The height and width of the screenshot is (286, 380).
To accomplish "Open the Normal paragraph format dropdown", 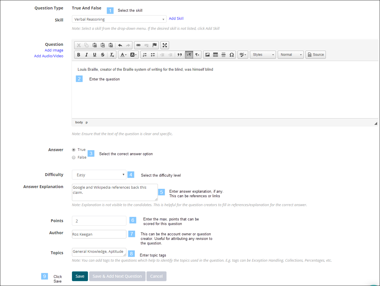I will (x=291, y=55).
